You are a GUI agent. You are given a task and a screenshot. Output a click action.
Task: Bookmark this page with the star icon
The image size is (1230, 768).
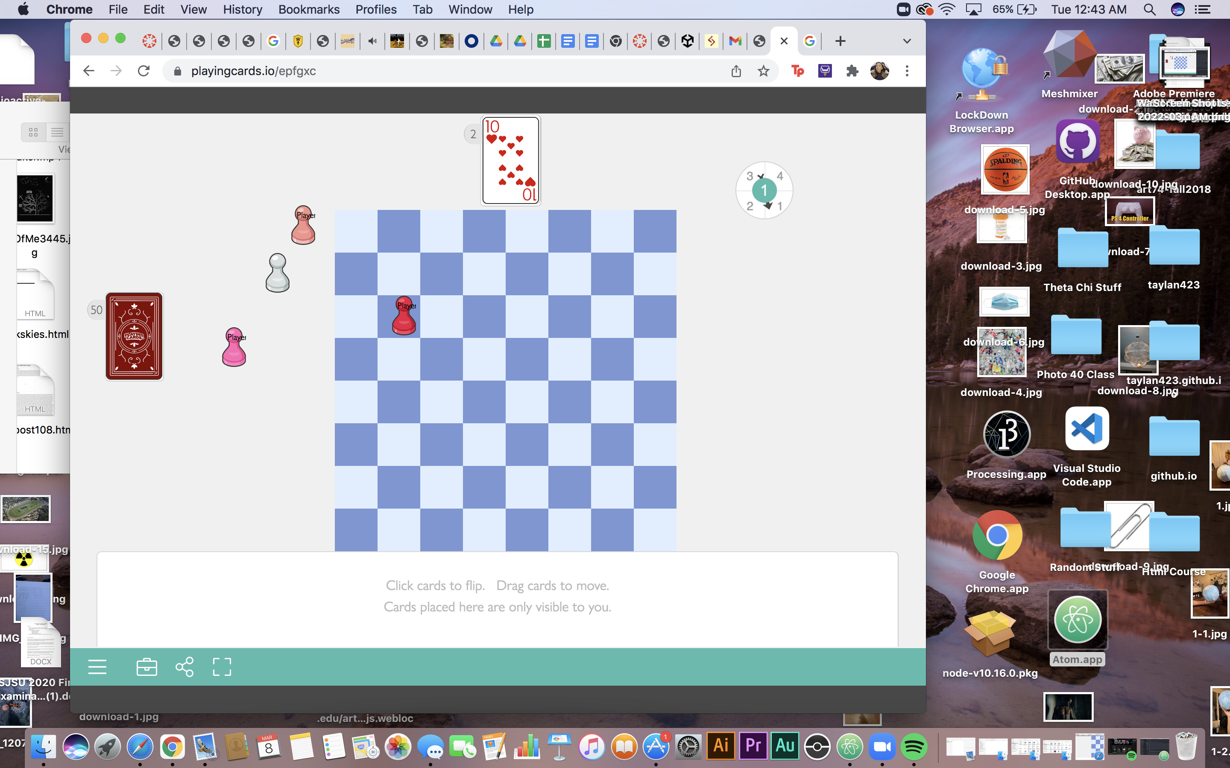(x=763, y=71)
